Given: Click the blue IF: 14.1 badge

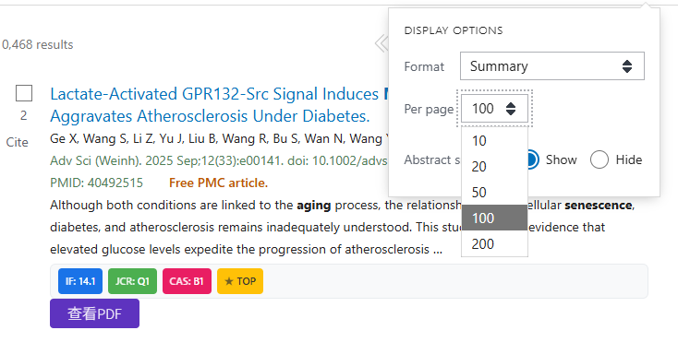Looking at the screenshot, I should pyautogui.click(x=80, y=281).
